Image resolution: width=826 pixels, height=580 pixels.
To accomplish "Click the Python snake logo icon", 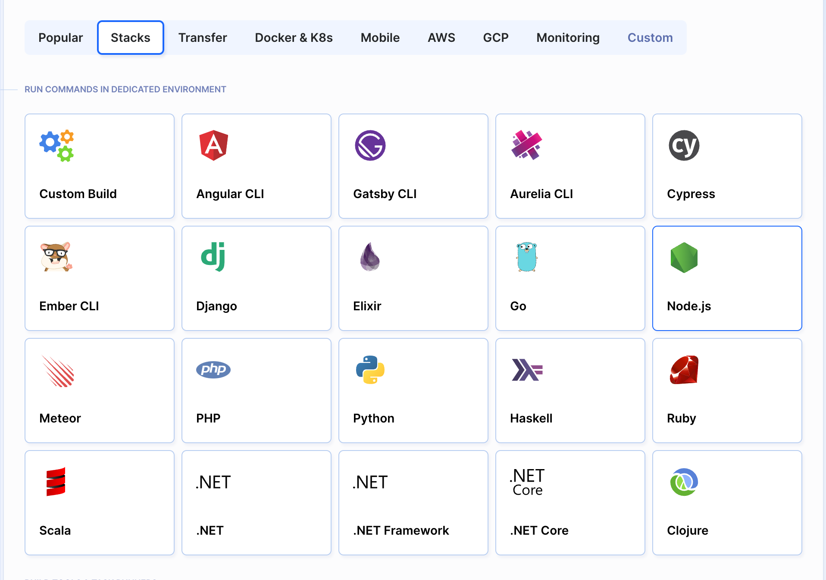I will click(370, 369).
